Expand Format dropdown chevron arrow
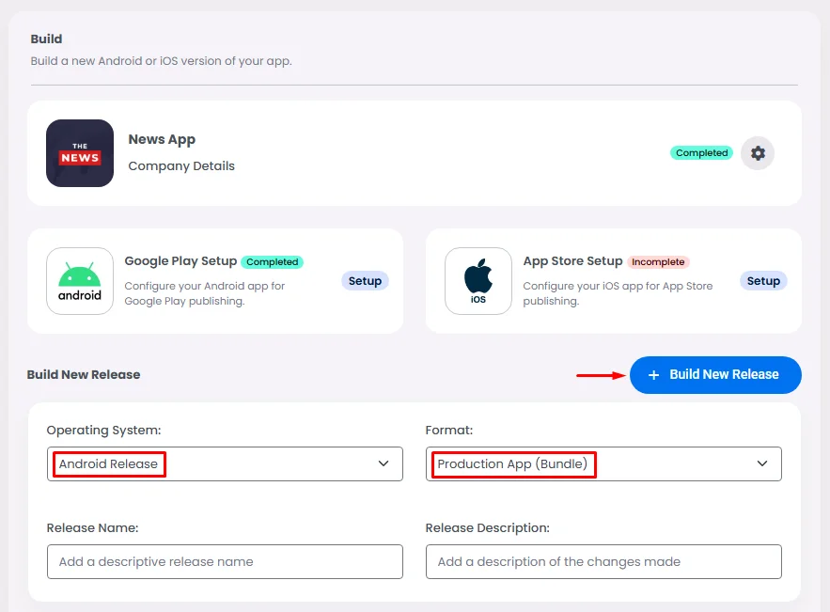Viewport: 830px width, 612px height. (x=762, y=464)
